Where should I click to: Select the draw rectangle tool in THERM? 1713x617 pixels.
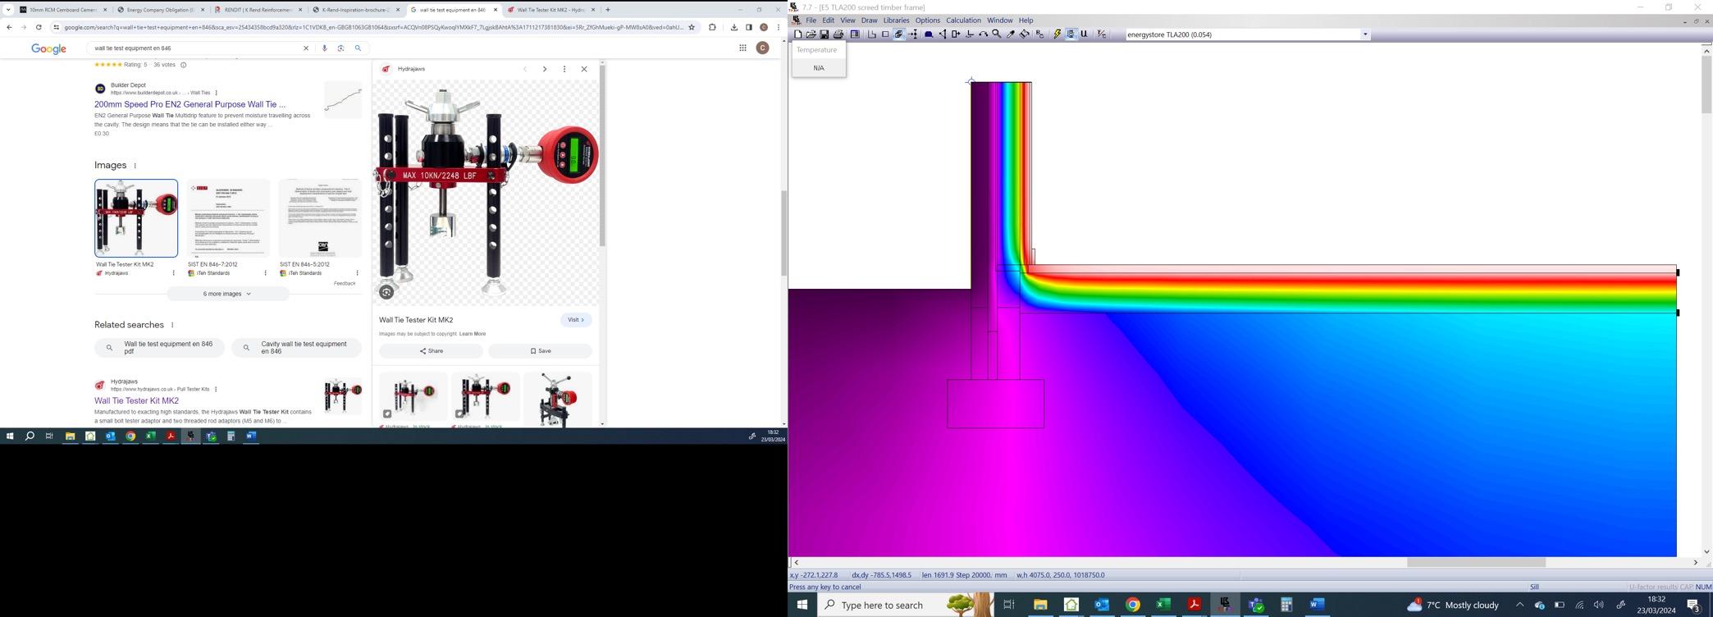point(885,34)
